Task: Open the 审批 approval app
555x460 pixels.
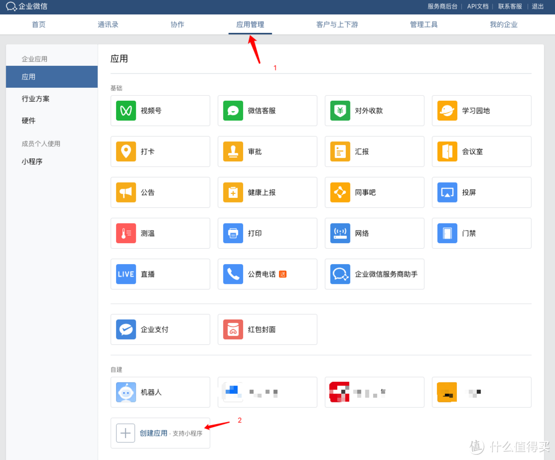Action: coord(267,151)
